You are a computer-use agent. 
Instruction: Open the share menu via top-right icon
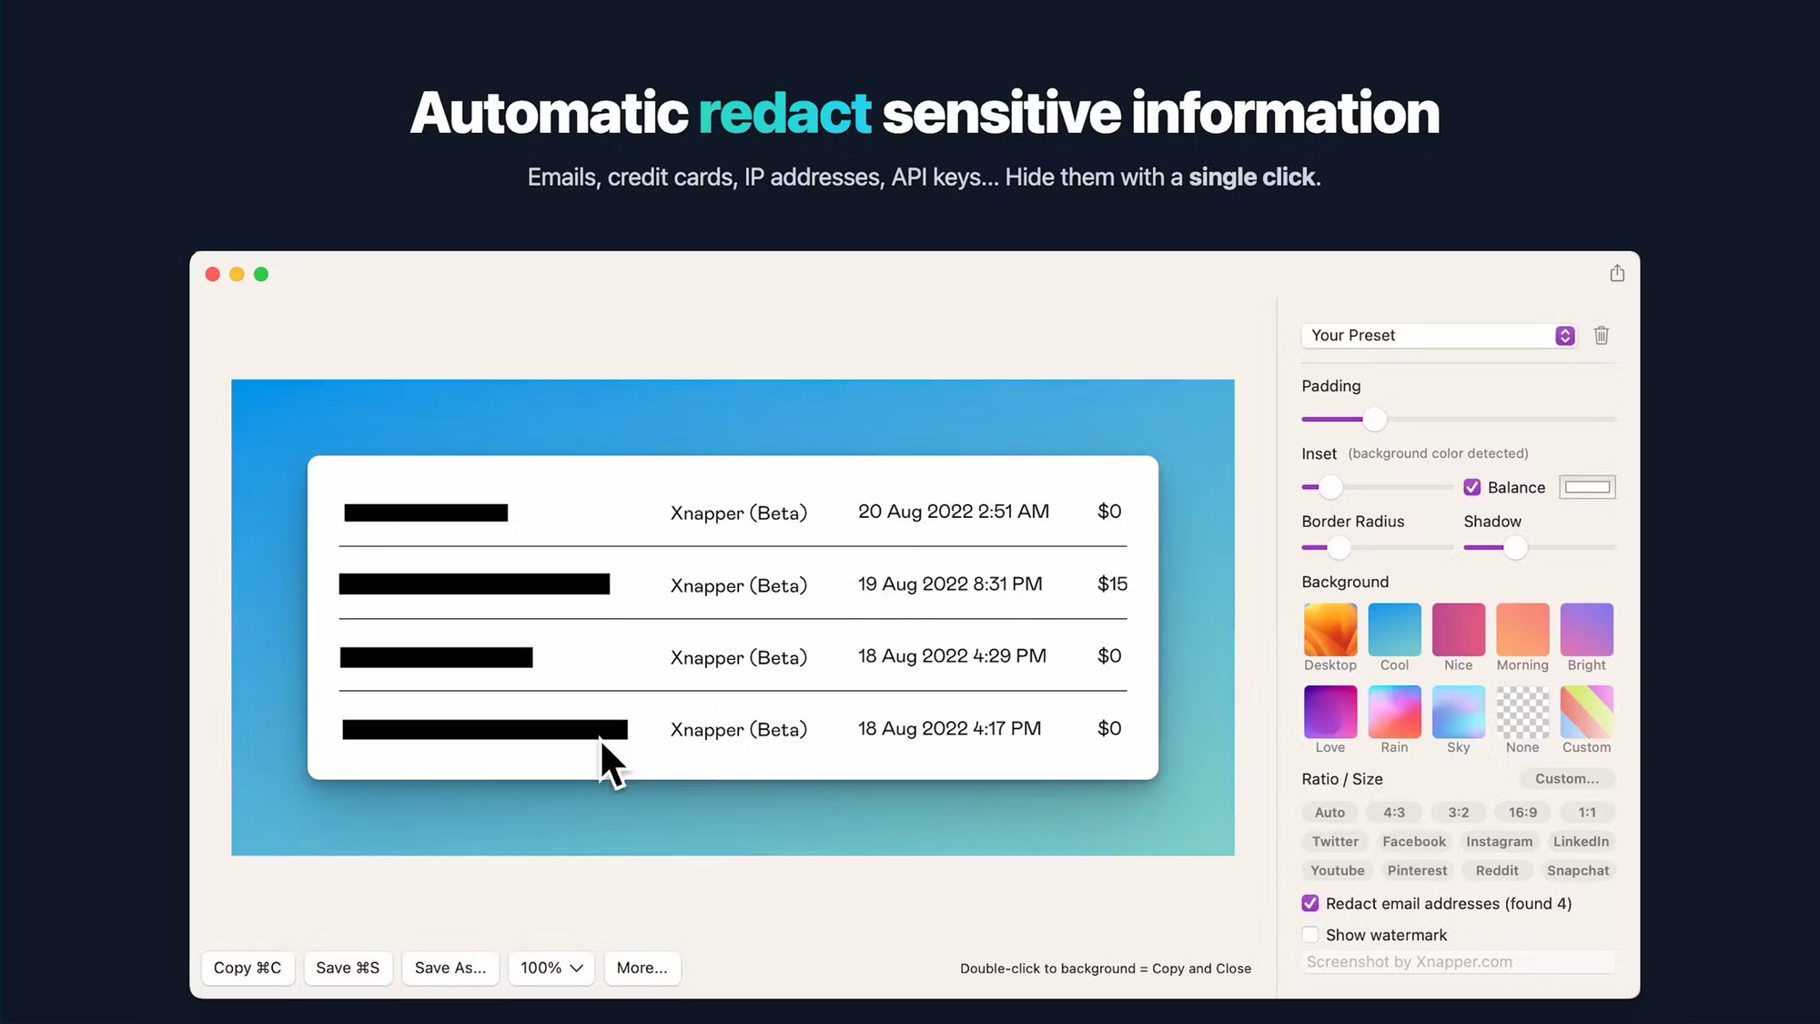[x=1616, y=272]
